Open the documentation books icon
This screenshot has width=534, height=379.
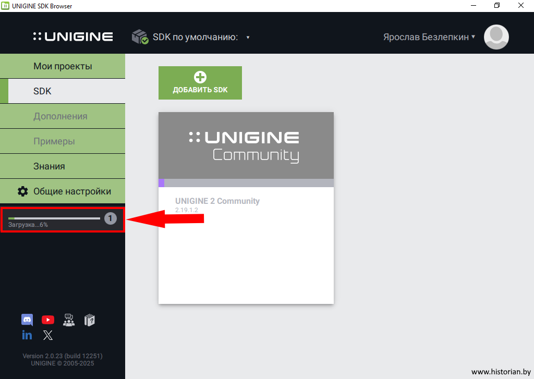[x=90, y=320]
